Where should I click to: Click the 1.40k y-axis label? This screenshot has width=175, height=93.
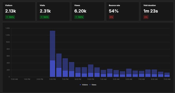point(8,28)
